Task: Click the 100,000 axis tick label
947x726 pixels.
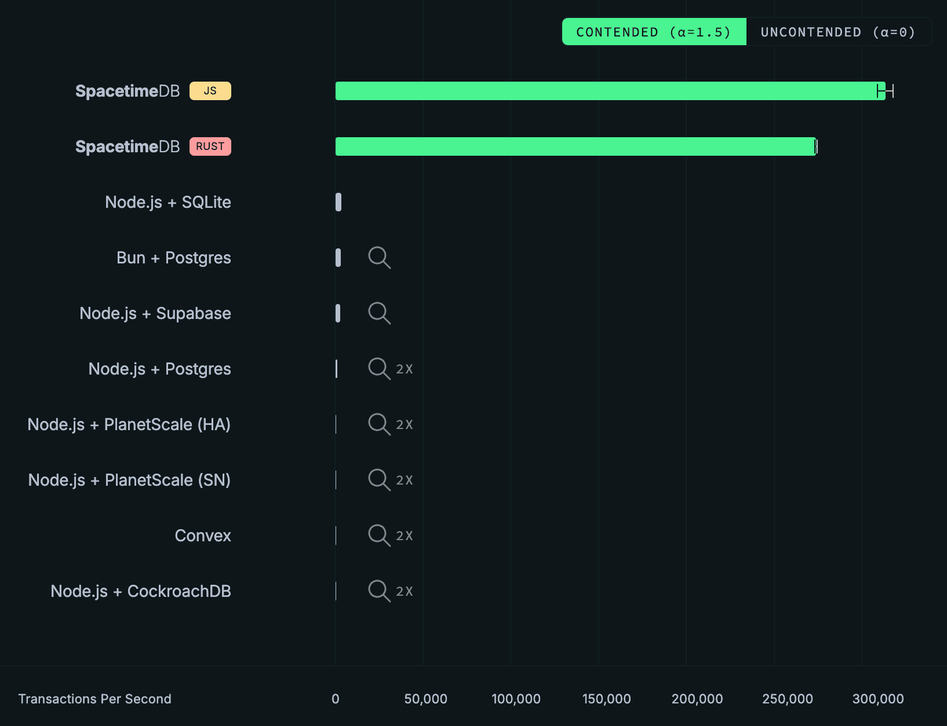Action: pyautogui.click(x=516, y=699)
